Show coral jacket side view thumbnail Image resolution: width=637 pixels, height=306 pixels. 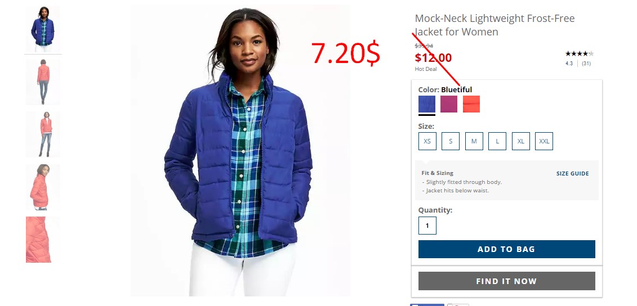point(43,187)
